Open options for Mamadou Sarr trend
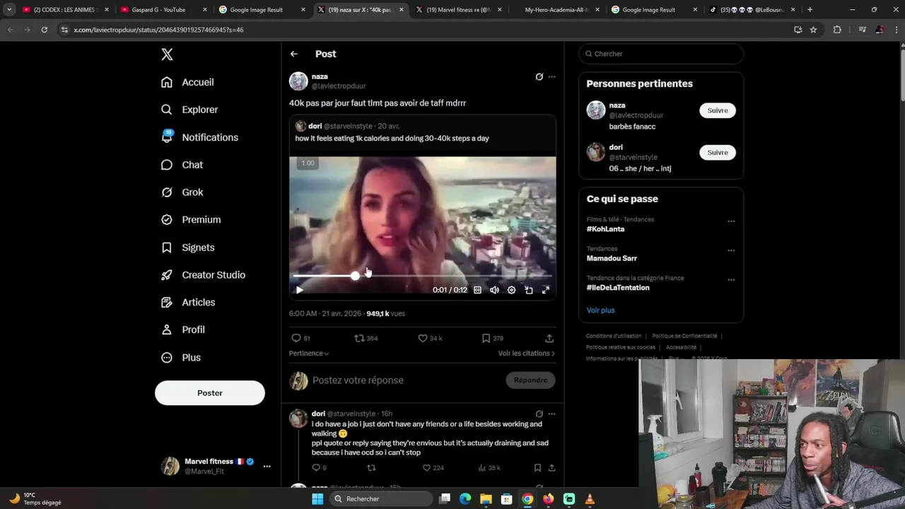Image resolution: width=905 pixels, height=509 pixels. click(731, 250)
